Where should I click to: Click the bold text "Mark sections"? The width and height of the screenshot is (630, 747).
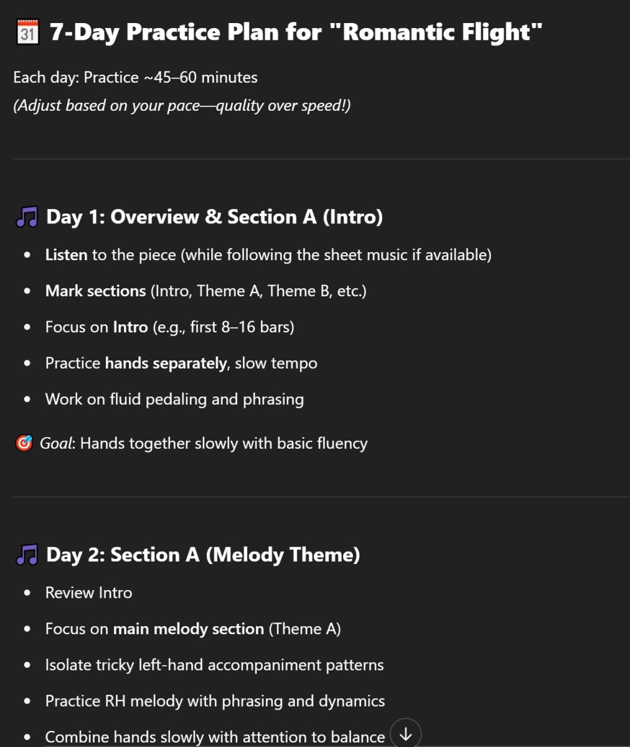click(95, 291)
